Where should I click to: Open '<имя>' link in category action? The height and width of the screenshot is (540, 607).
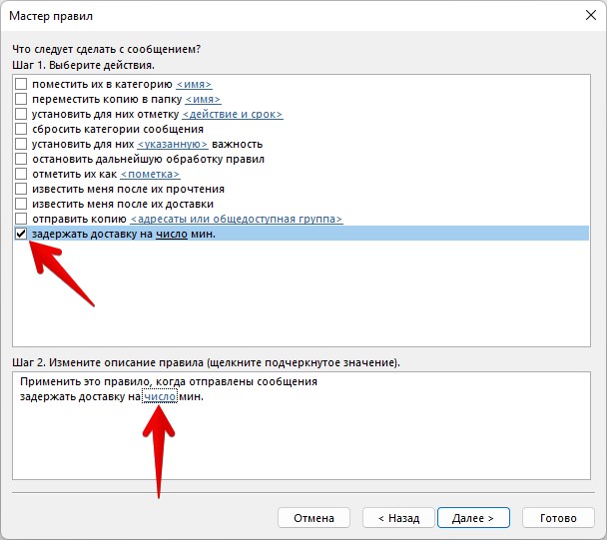pos(194,84)
